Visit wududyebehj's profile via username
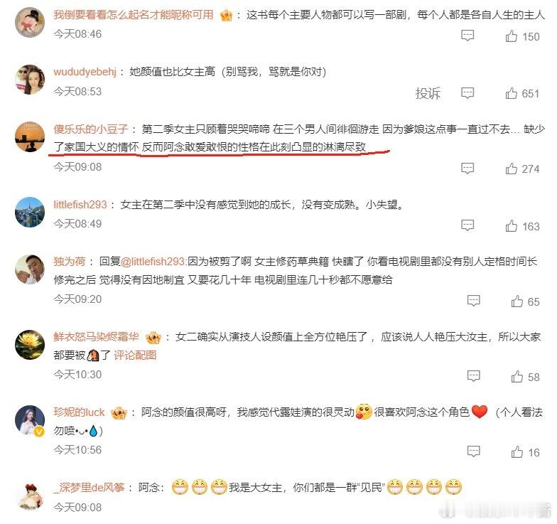 [85, 72]
